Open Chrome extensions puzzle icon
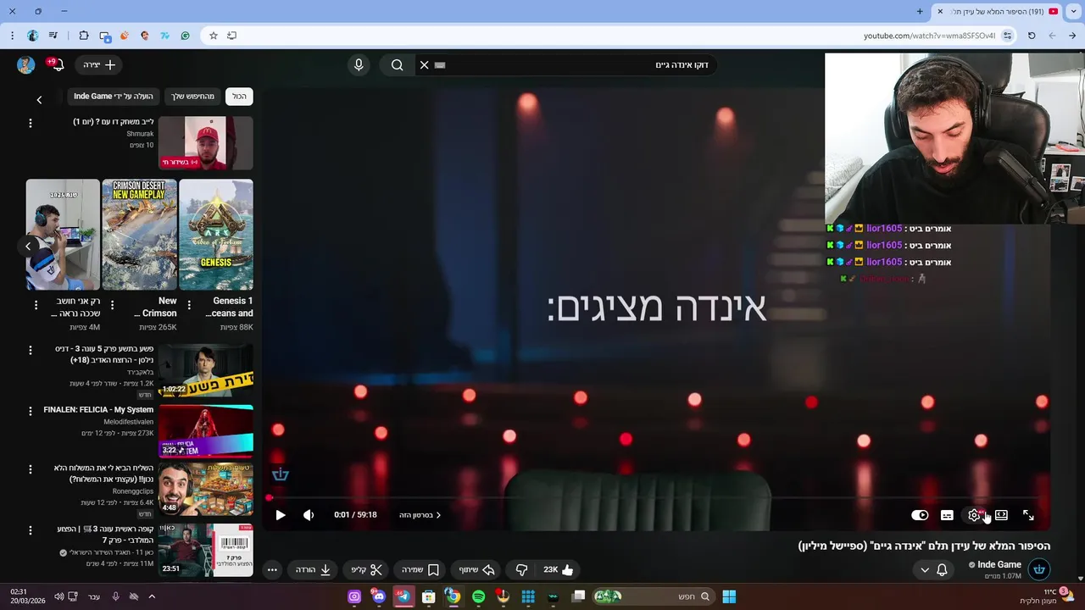Image resolution: width=1085 pixels, height=610 pixels. (83, 36)
